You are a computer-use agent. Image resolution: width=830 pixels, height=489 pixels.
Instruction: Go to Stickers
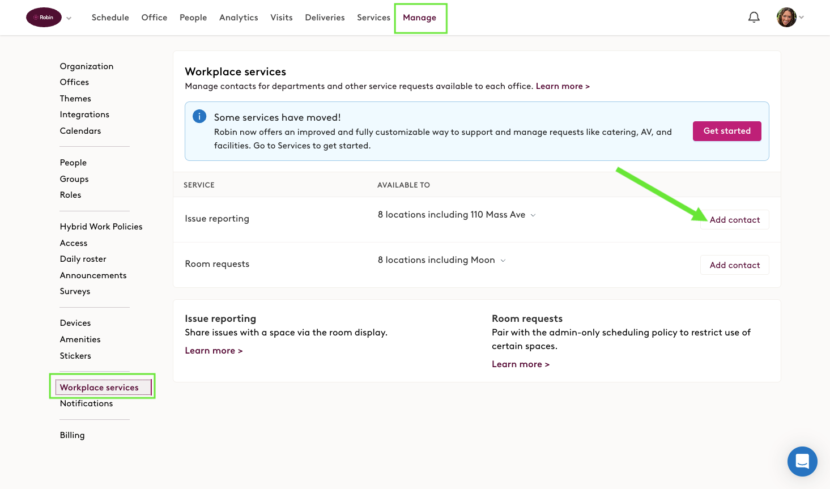coord(75,356)
